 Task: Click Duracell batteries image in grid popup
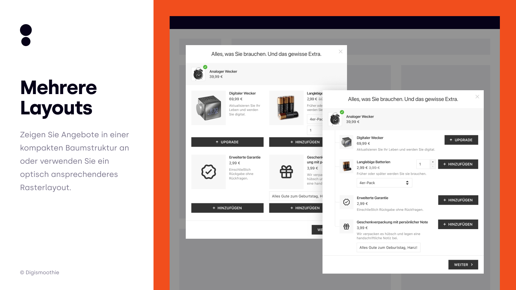[286, 108]
